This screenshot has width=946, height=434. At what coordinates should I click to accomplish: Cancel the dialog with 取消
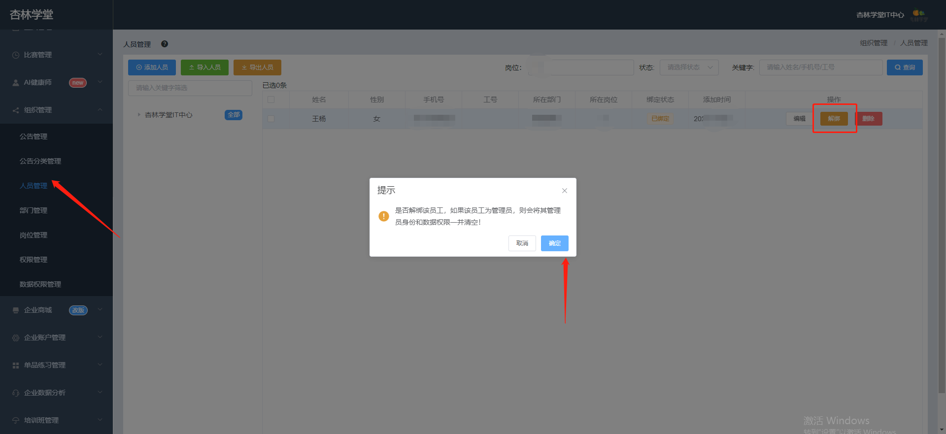[522, 243]
